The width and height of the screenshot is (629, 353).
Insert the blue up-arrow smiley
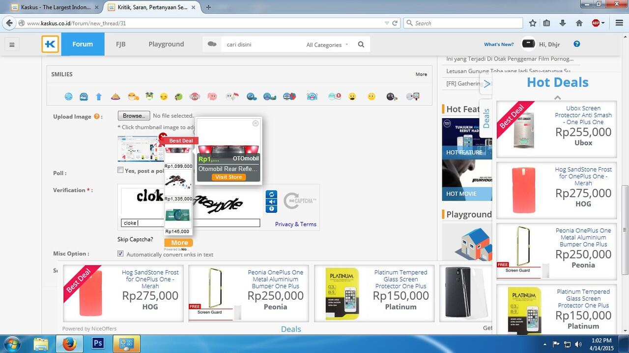[x=98, y=97]
